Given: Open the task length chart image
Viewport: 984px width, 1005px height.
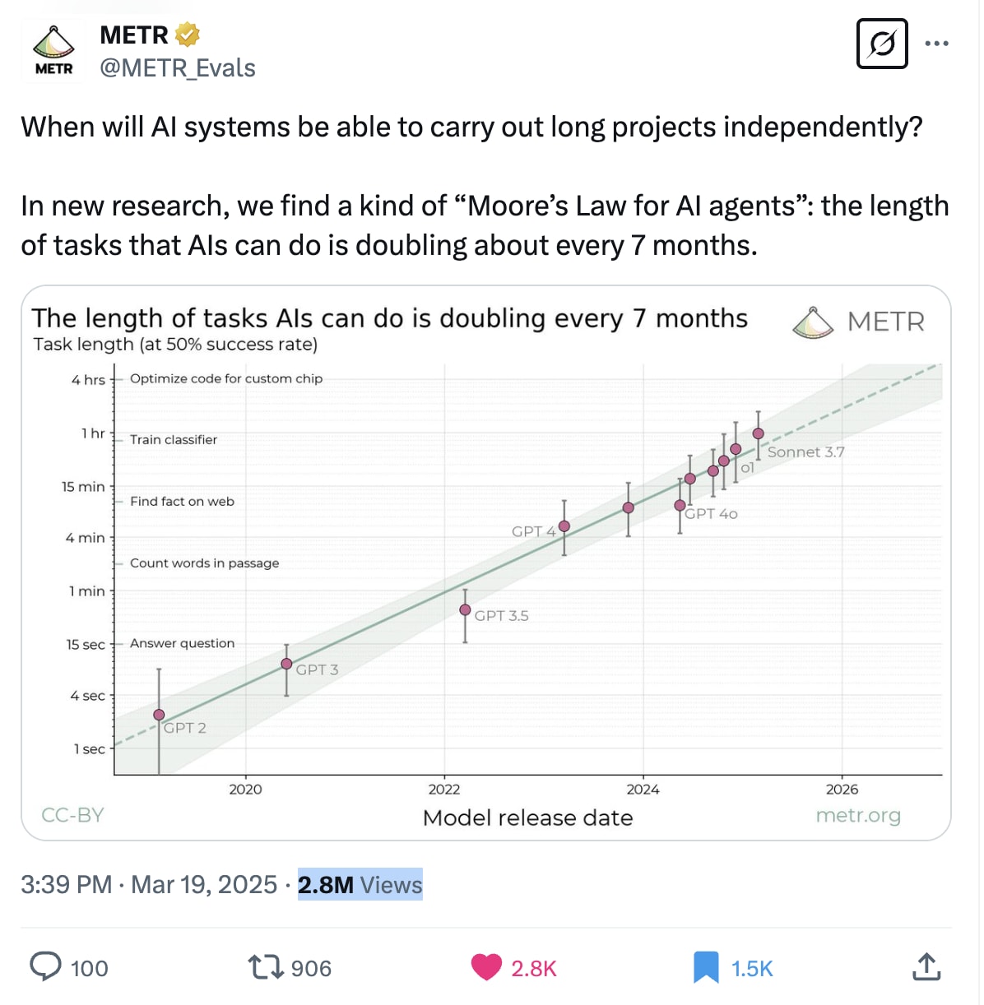Looking at the screenshot, I should [486, 563].
